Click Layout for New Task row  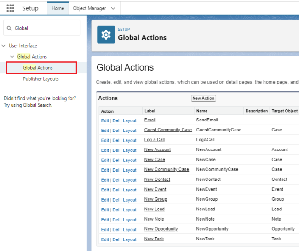pos(130,240)
